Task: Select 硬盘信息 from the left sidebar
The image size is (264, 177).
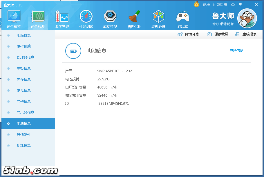Action: [24, 91]
